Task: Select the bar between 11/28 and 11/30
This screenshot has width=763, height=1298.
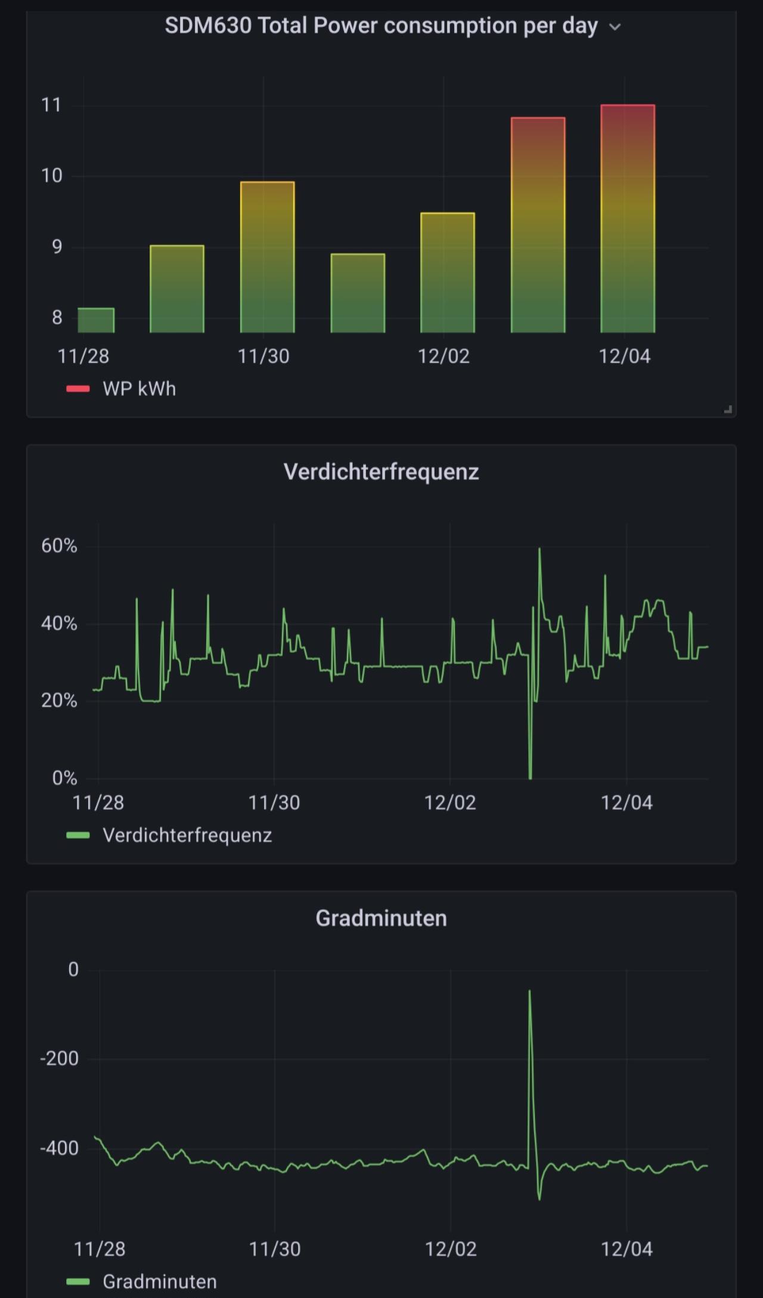Action: point(177,289)
